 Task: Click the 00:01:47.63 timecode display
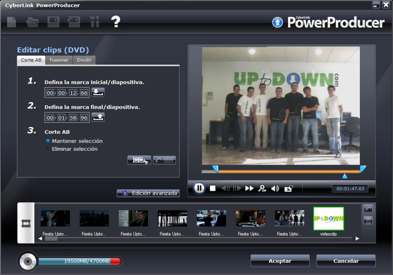tap(350, 188)
